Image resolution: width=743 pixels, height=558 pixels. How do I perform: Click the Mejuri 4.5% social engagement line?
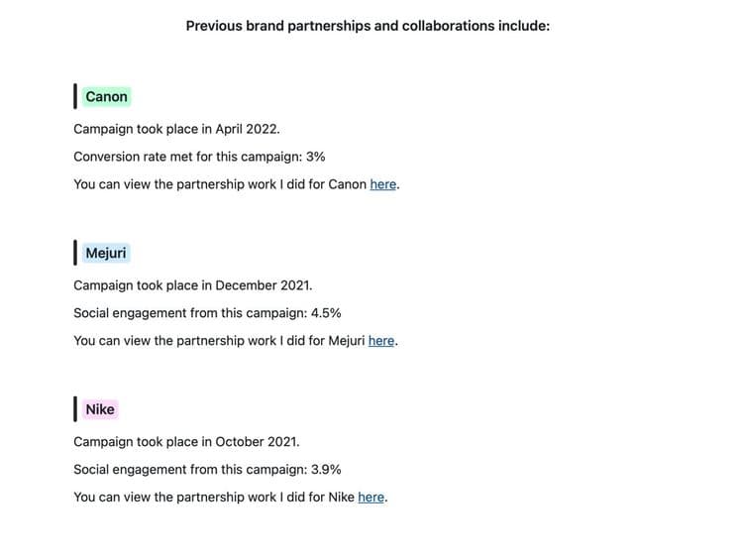coord(208,313)
